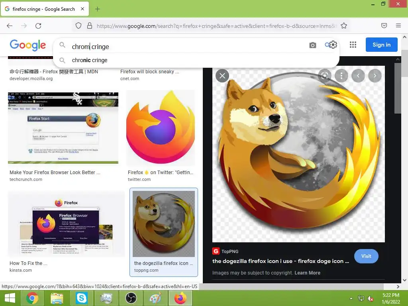
Task: Open the new Firefox logo thumbnail
Action: (x=161, y=128)
